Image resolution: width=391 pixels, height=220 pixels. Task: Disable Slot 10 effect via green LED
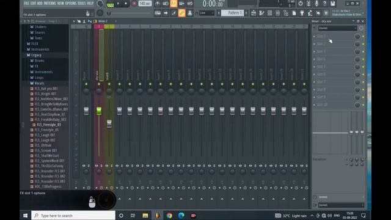363,105
